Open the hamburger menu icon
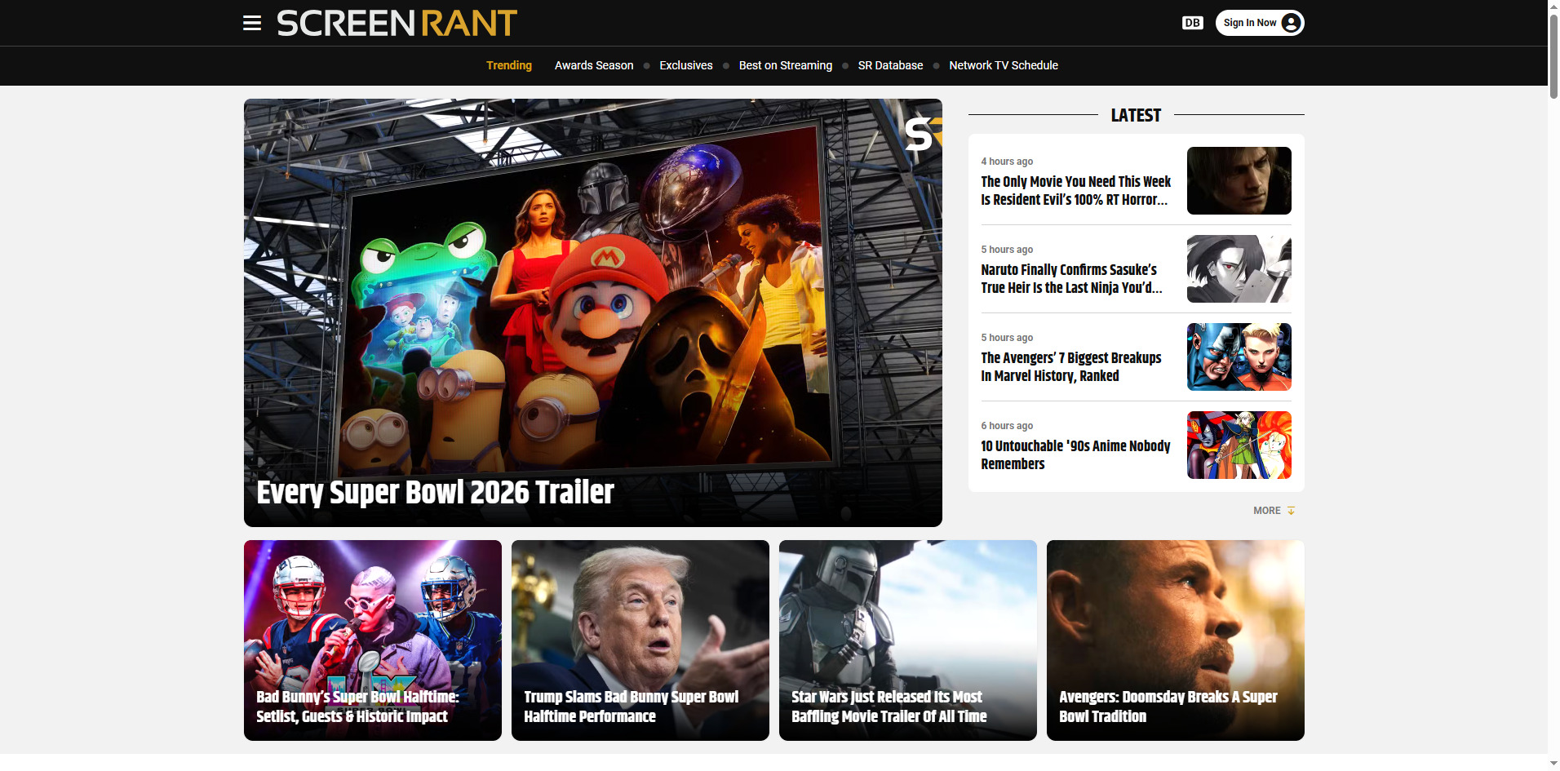 [252, 23]
